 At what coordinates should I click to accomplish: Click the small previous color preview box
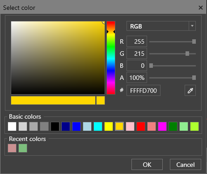click(x=101, y=100)
